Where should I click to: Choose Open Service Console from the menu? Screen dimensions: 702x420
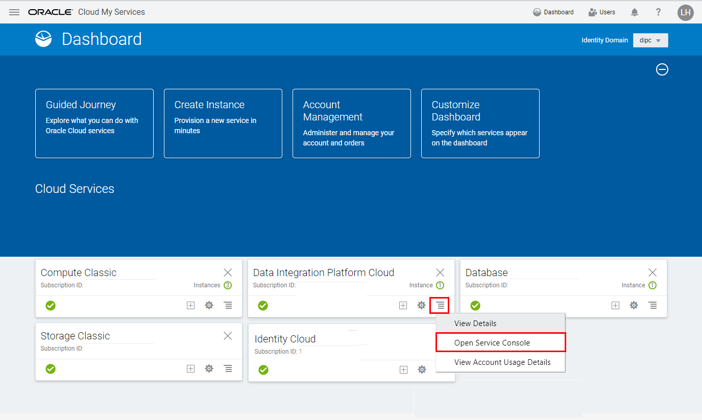[500, 343]
